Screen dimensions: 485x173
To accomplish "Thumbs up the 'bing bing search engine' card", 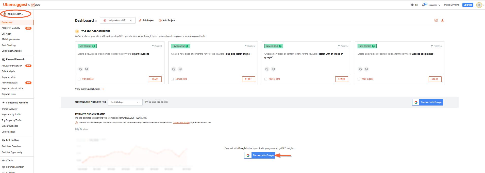I will point(174,69).
